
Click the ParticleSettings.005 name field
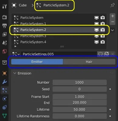tap(59, 54)
